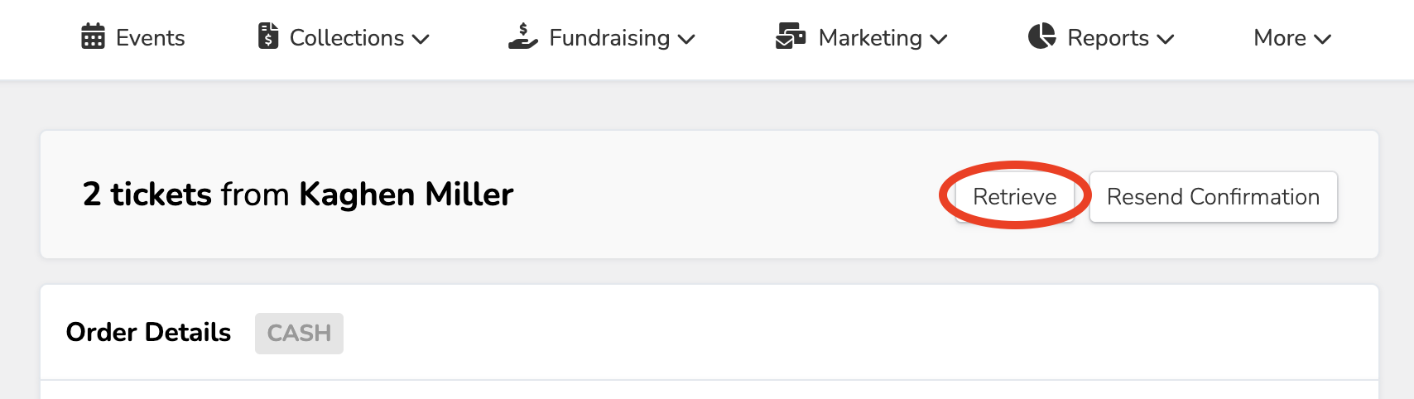
Task: Expand the More dropdown chevron
Action: [x=1322, y=39]
